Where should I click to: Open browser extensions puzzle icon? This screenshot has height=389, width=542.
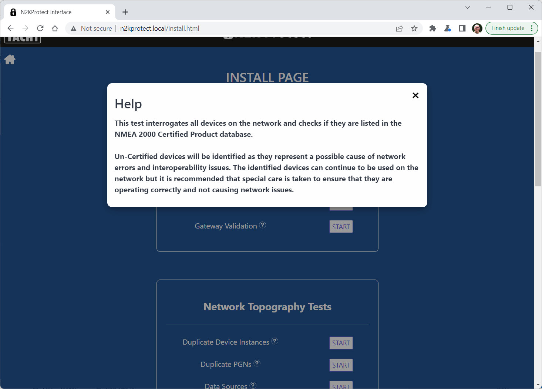point(432,28)
